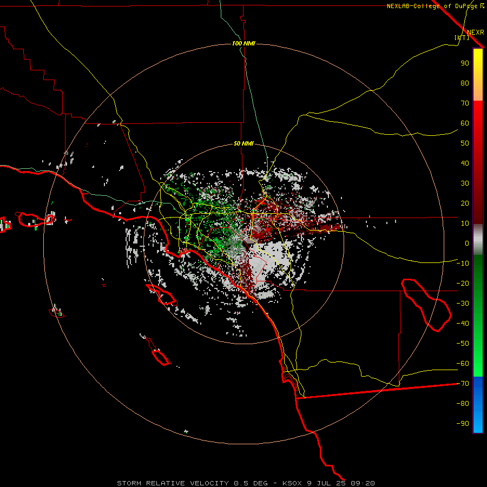Click the 10 value on the velocity scale
This screenshot has height=487, width=487.
point(465,223)
